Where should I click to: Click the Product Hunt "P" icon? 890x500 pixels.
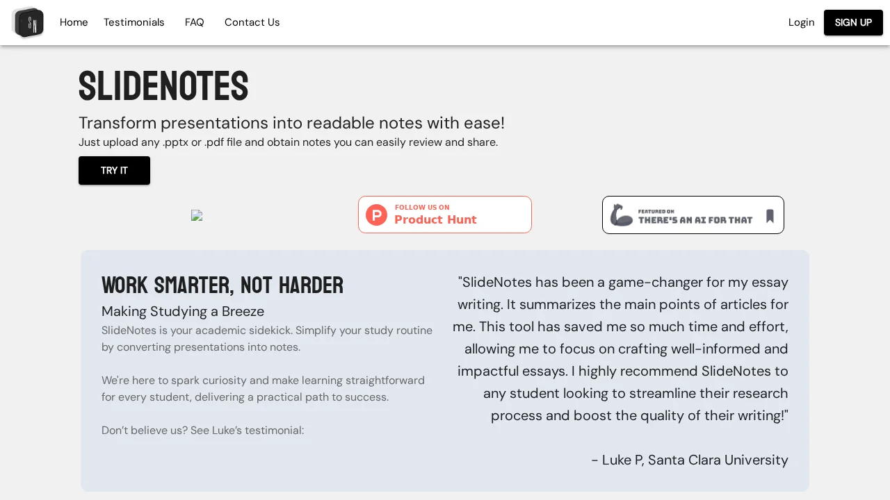376,215
